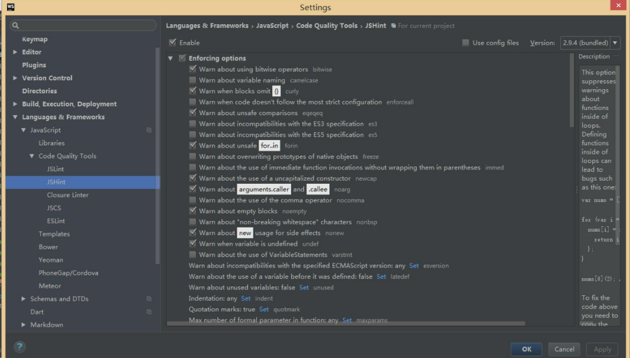The height and width of the screenshot is (358, 630).
Task: Expand the Editor settings node
Action: tap(15, 52)
